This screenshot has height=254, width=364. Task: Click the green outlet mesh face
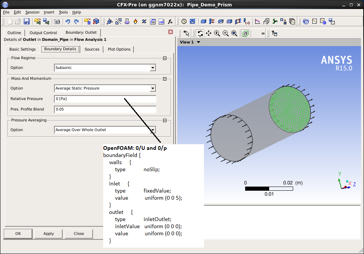tap(289, 109)
